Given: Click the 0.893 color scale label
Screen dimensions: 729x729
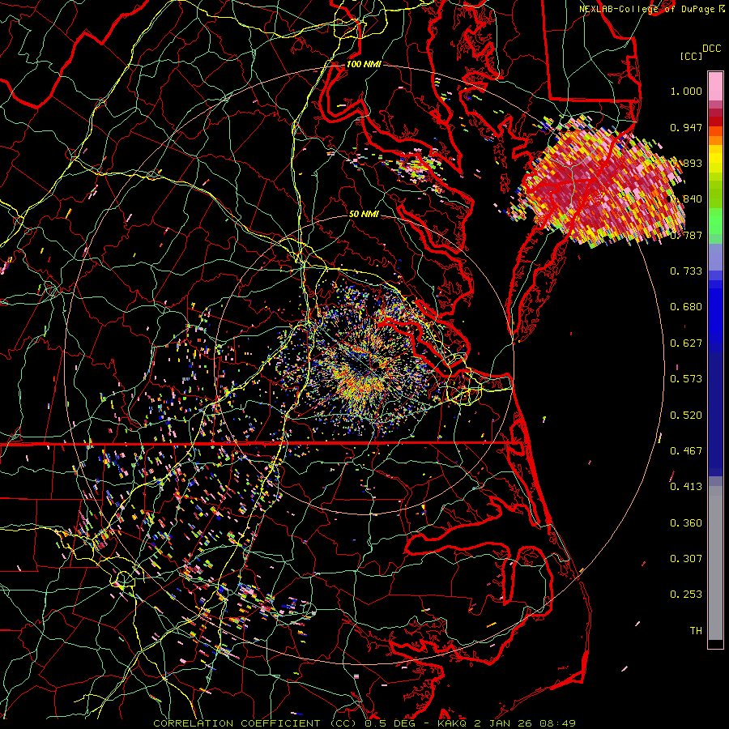Looking at the screenshot, I should coord(686,163).
